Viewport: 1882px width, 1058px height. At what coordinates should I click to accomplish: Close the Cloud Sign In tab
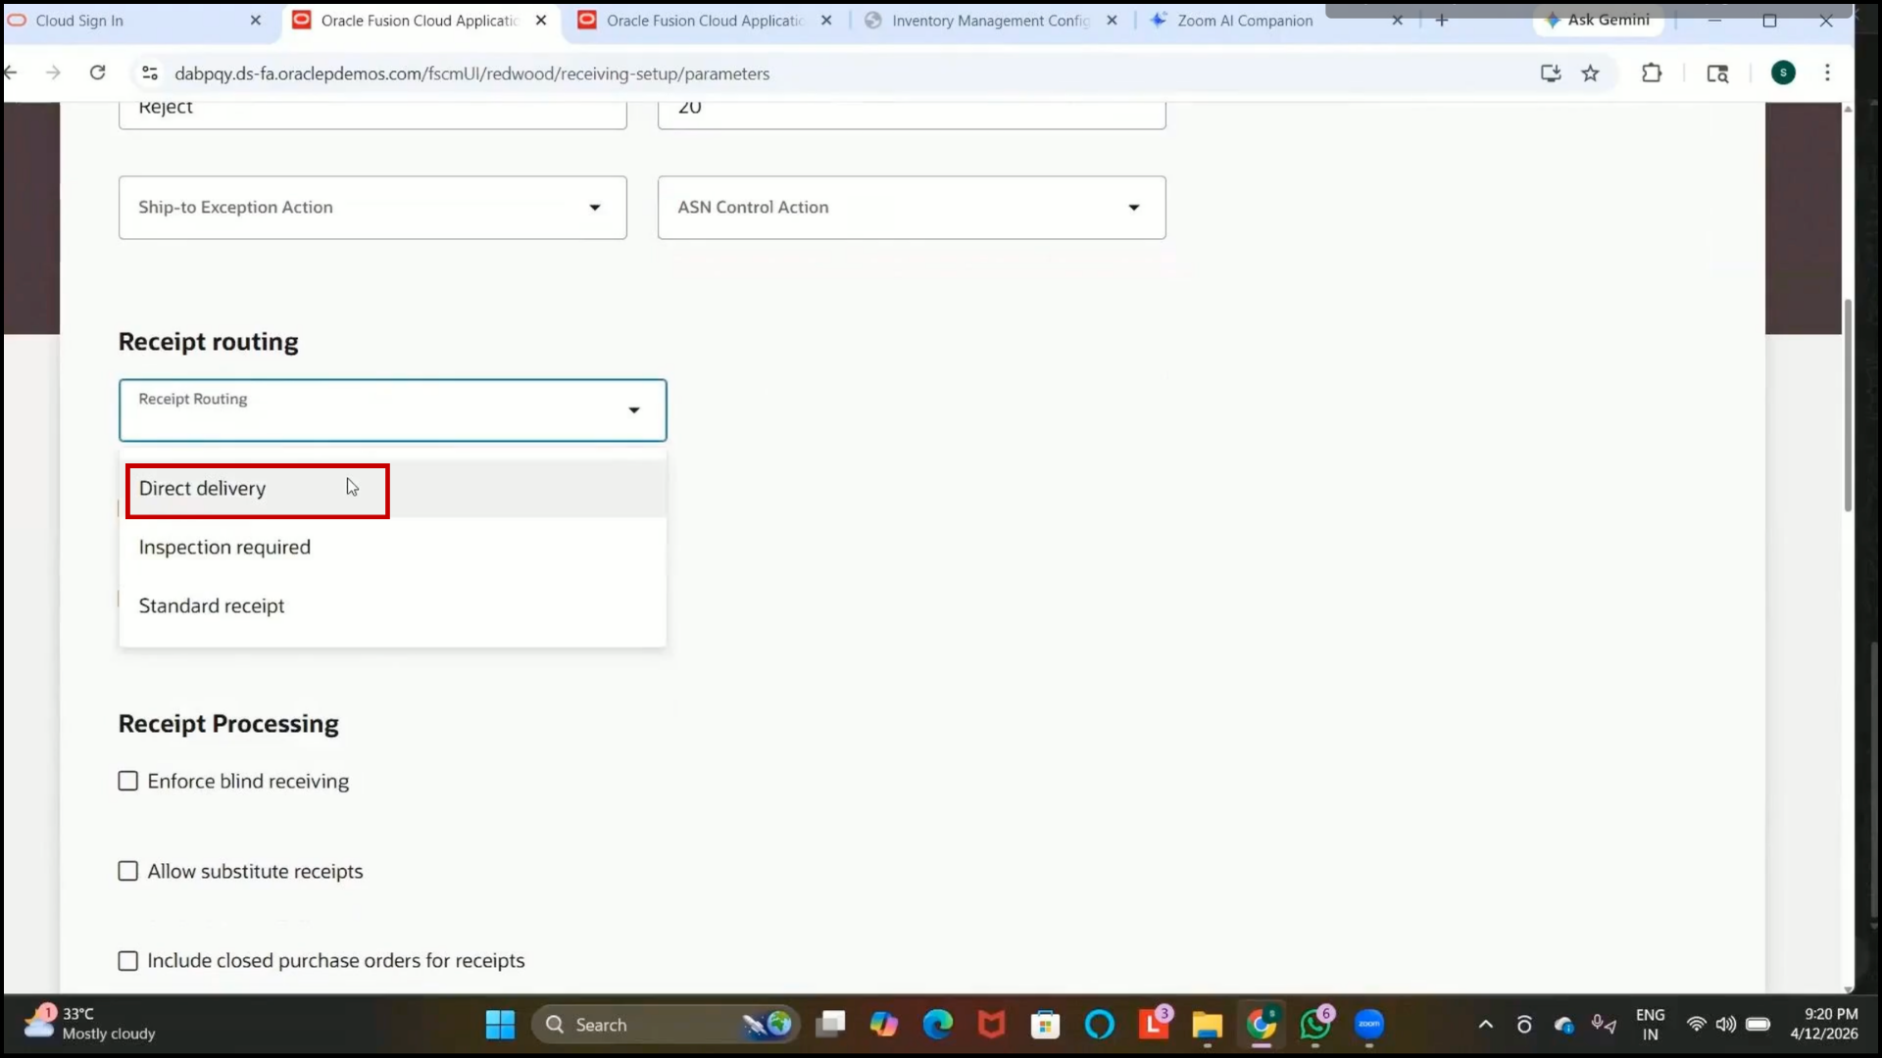click(256, 21)
